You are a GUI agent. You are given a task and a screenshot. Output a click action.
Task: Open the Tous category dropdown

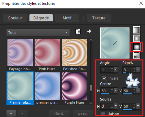(38, 32)
